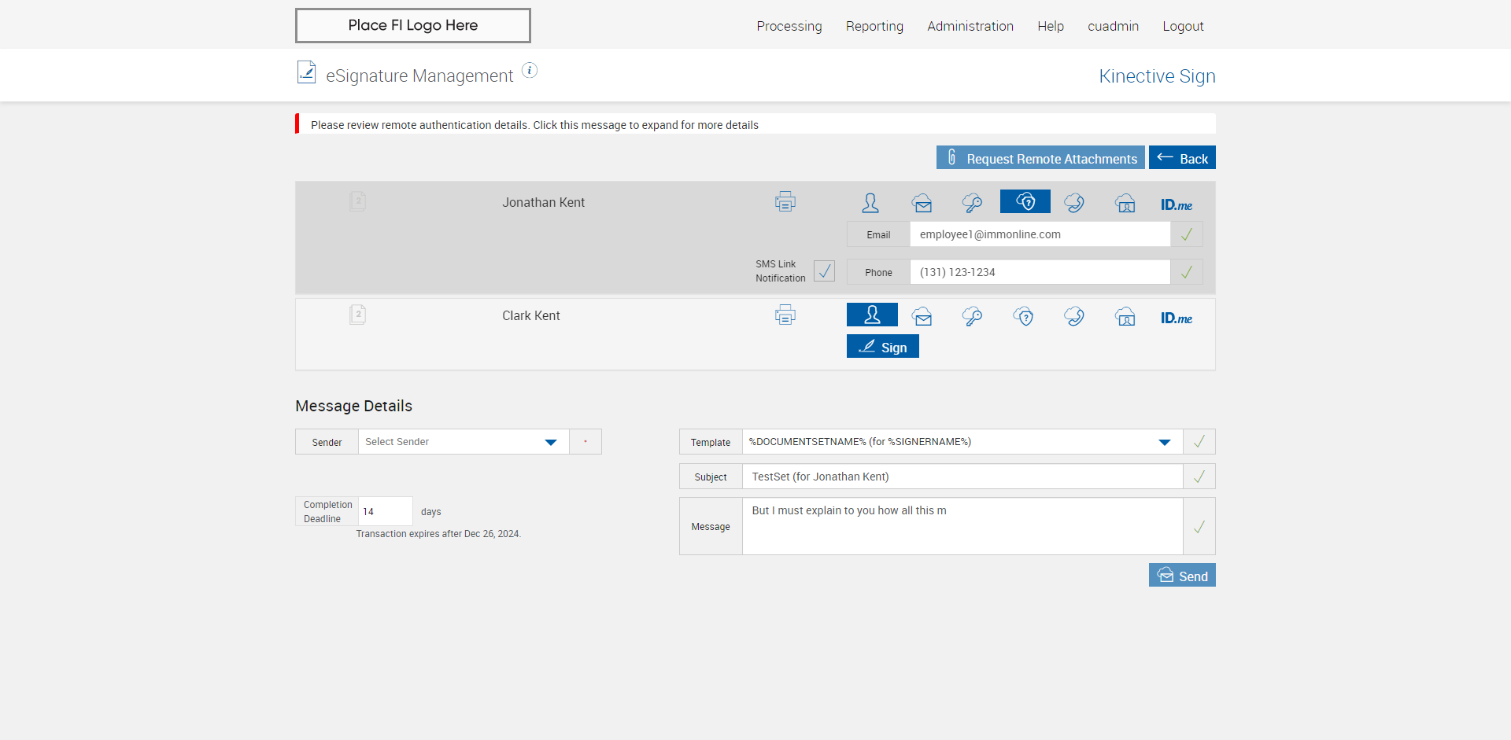Click the Clark Kent signer name
The image size is (1511, 740).
click(531, 315)
